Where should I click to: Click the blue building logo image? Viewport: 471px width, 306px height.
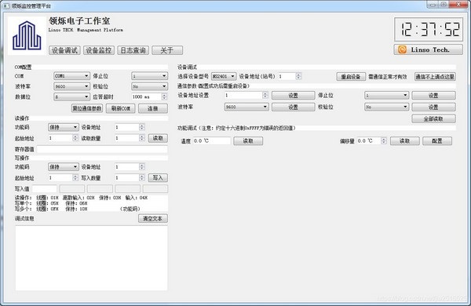[x=27, y=36]
